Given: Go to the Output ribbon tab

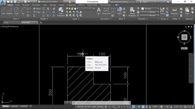Looking at the screenshot, I should click(x=61, y=5).
